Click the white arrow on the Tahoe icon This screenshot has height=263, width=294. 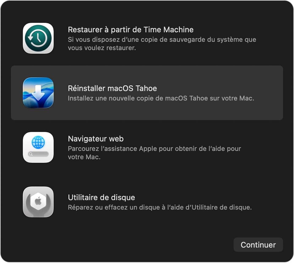(x=38, y=93)
